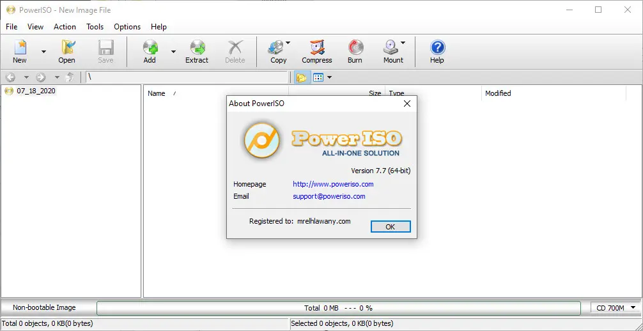Screen dimensions: 643x331
Task: Open the Action menu
Action: pyautogui.click(x=65, y=27)
